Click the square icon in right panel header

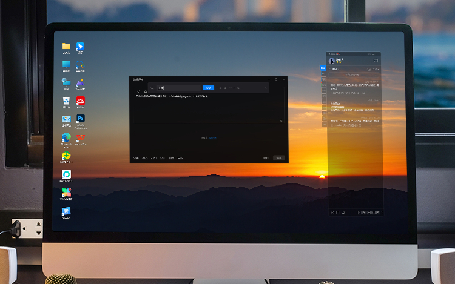click(376, 61)
